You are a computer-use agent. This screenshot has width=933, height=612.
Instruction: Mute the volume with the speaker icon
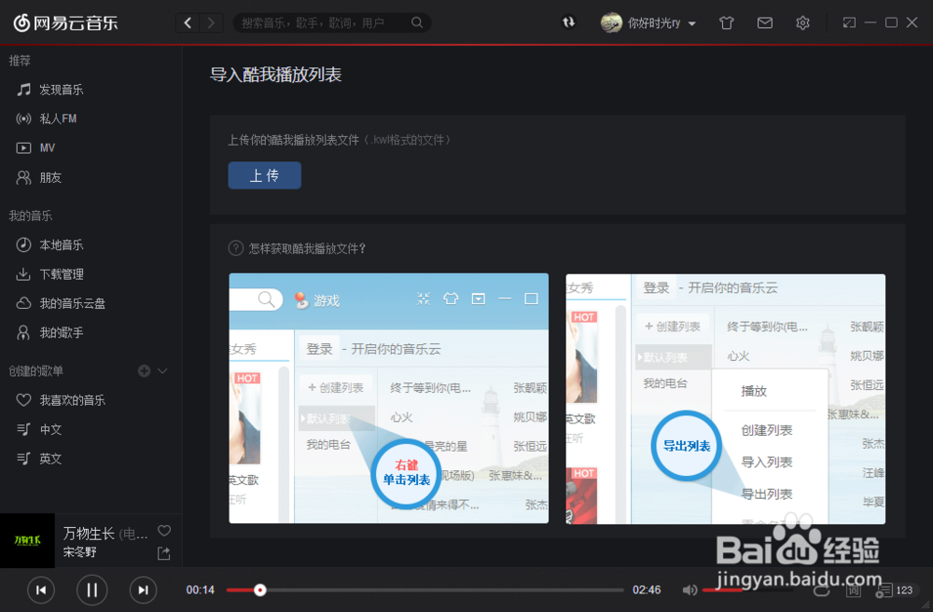pos(689,590)
